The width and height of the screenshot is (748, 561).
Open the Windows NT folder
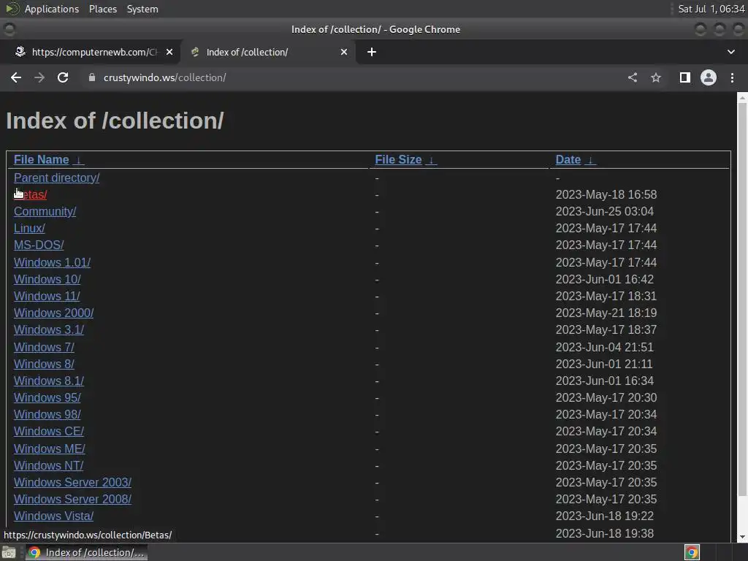click(49, 465)
